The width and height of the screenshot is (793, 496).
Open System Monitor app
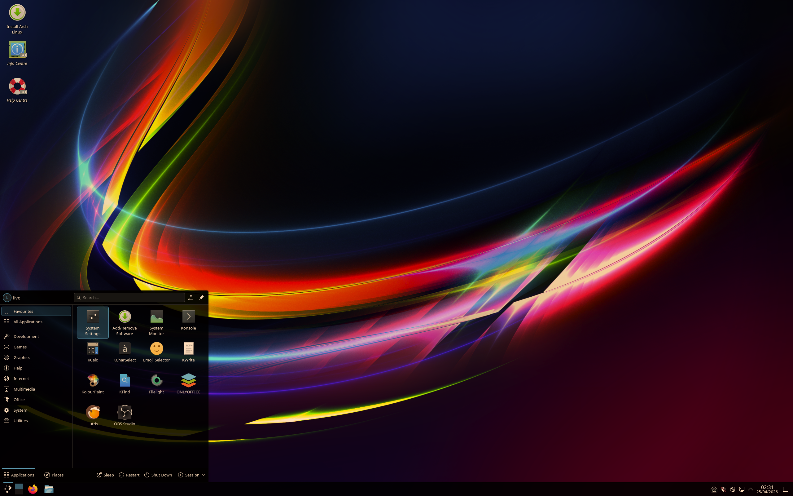click(x=156, y=322)
